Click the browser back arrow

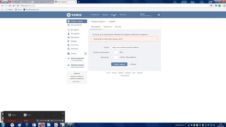tap(2, 6)
